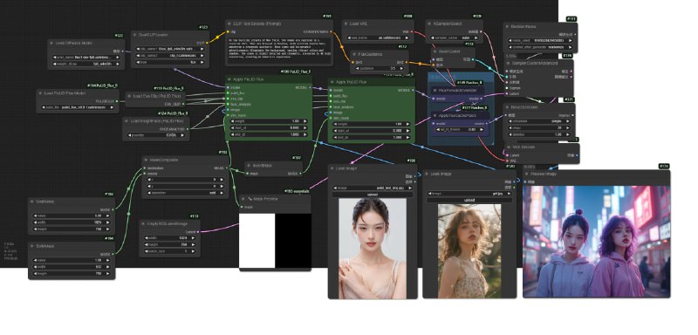The image size is (698, 335).
Task: Click into the CLIP Text Encode prompt text box
Action: 279,51
